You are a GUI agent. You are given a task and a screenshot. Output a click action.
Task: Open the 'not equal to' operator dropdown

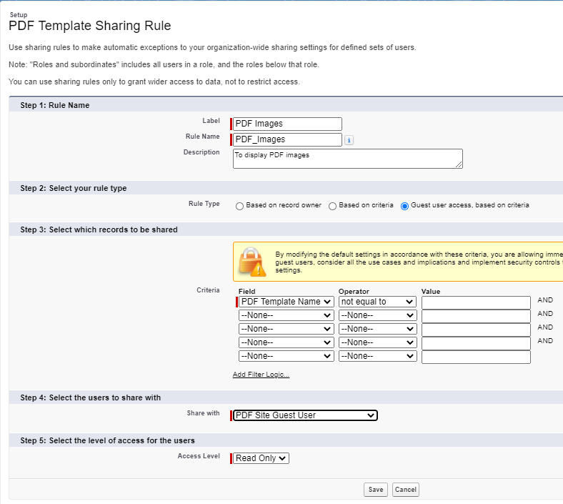[x=377, y=302]
